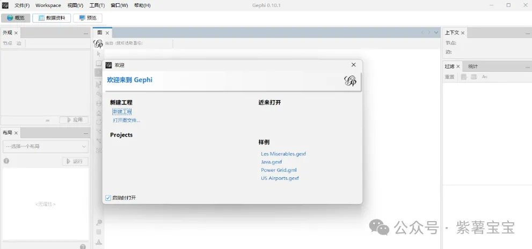Open the Workspace menu
Image resolution: width=532 pixels, height=249 pixels.
(48, 5)
